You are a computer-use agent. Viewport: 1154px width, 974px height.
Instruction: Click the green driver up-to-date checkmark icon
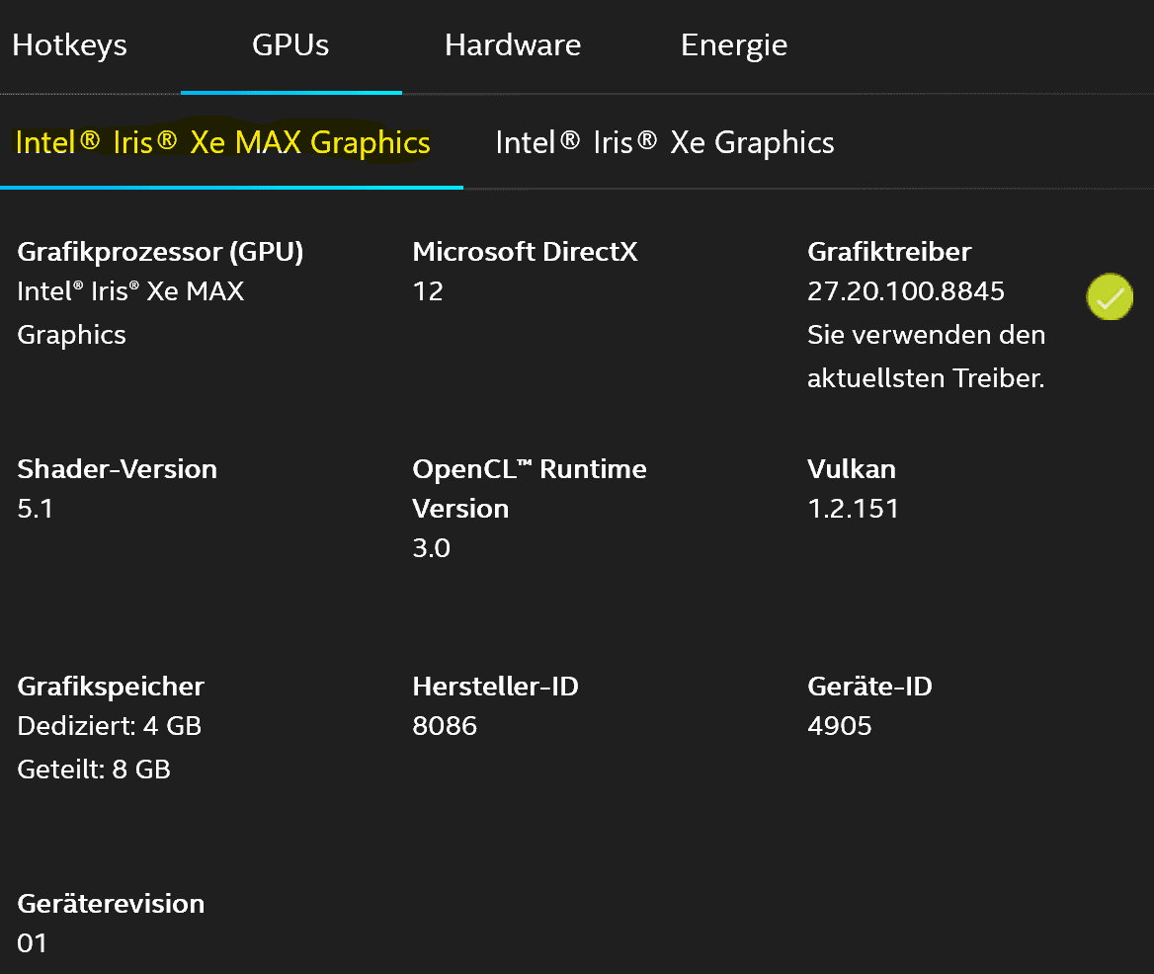click(1110, 296)
